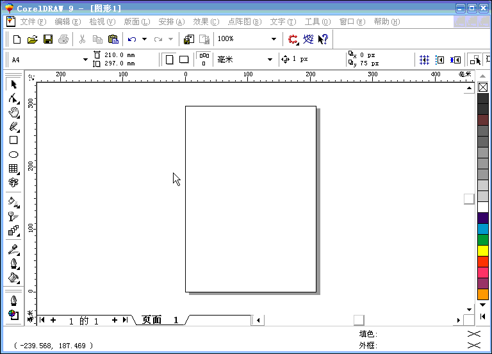Screen dimensions: 492x354
Task: Click the What's This help icon
Action: point(323,39)
